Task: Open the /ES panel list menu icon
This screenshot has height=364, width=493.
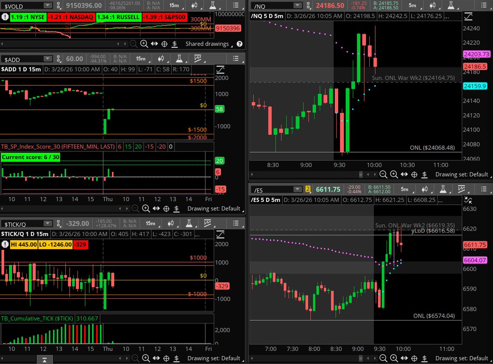Action: [x=485, y=189]
